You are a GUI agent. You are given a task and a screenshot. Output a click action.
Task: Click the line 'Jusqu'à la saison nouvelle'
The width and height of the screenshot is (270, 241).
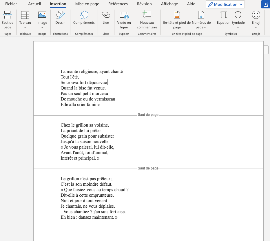[x=85, y=142]
